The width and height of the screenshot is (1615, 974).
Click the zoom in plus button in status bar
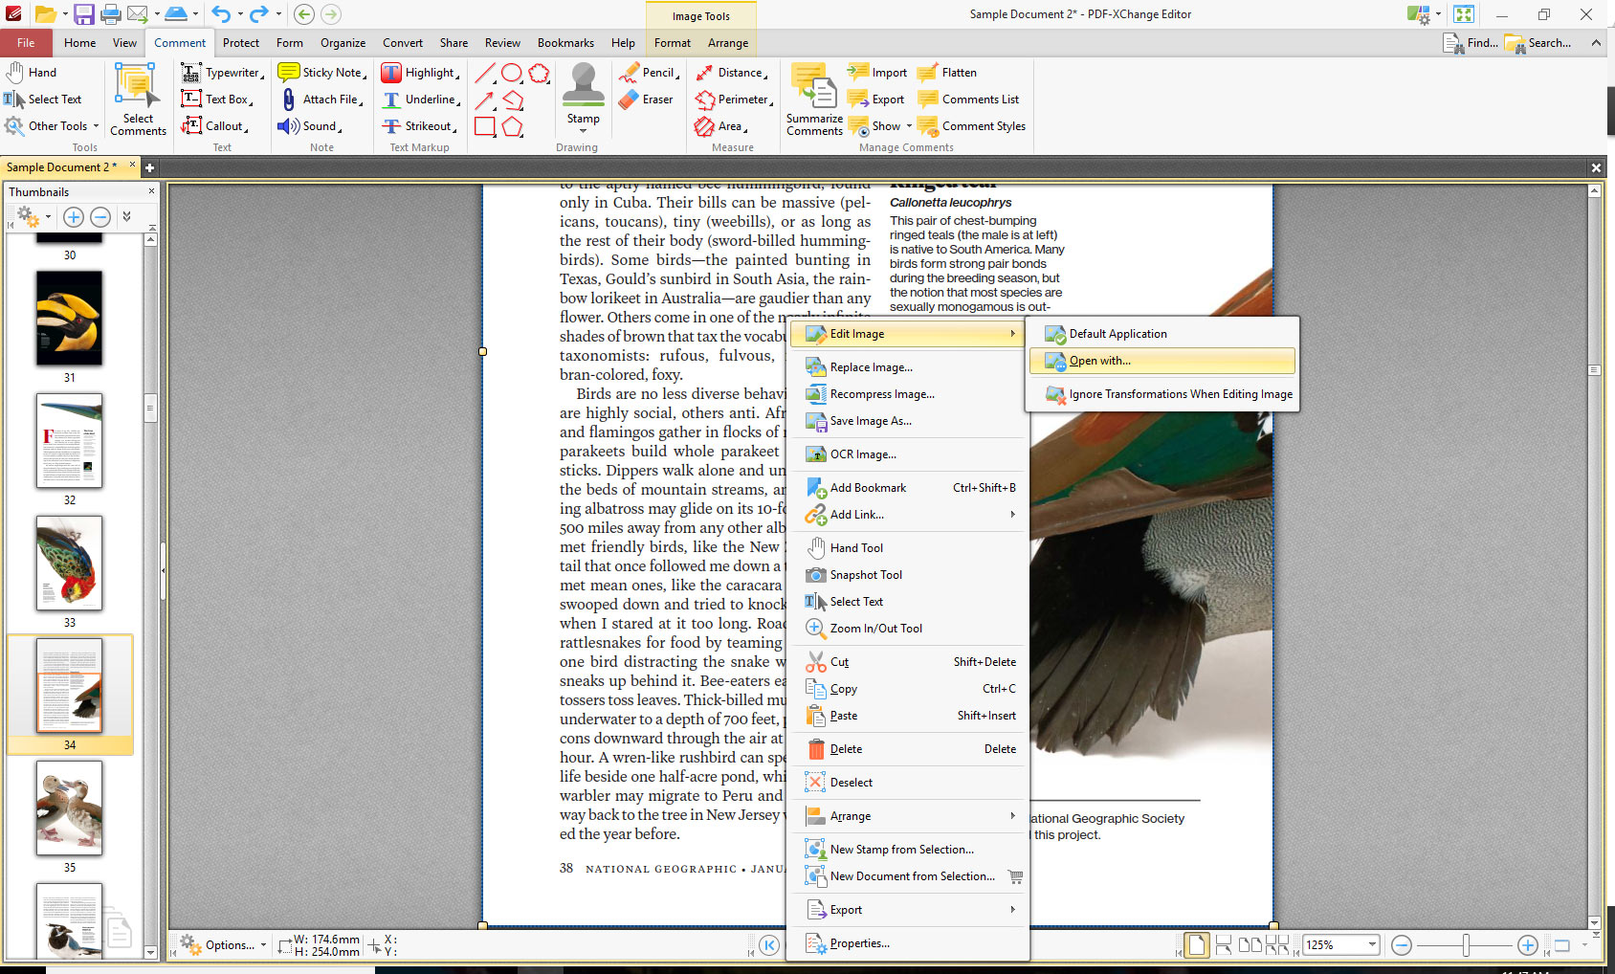click(1528, 945)
